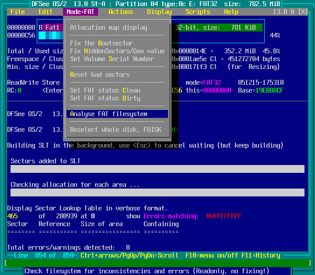315x275 pixels.
Task: Click the green command entry field
Action: pos(157,263)
